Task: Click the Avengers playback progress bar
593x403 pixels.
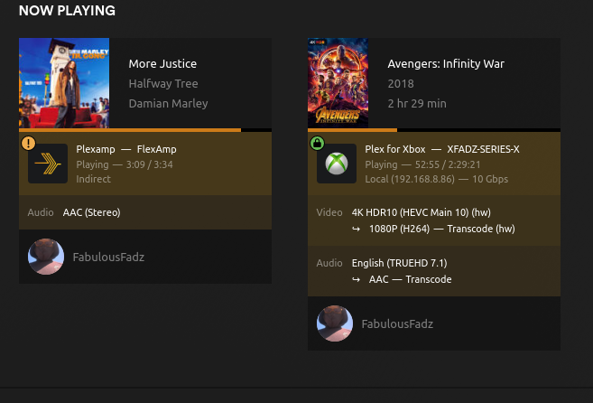Action: point(433,130)
